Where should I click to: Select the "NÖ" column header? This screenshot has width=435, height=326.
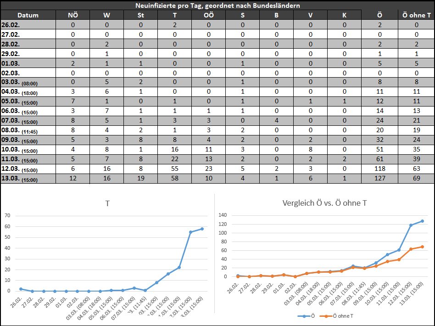point(72,15)
